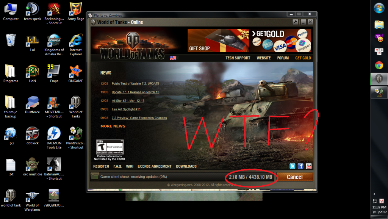Expand the language flag dropdown
Viewport: 388px width, 219px height.
coord(174,58)
